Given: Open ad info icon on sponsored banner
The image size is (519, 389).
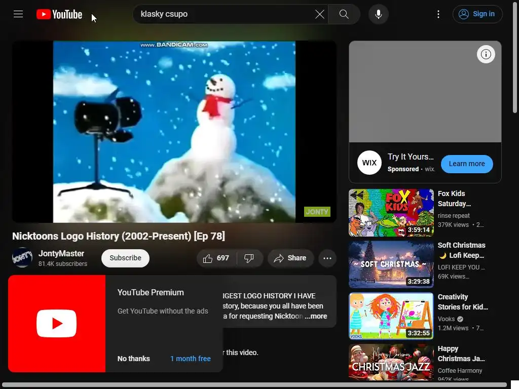Looking at the screenshot, I should 486,54.
